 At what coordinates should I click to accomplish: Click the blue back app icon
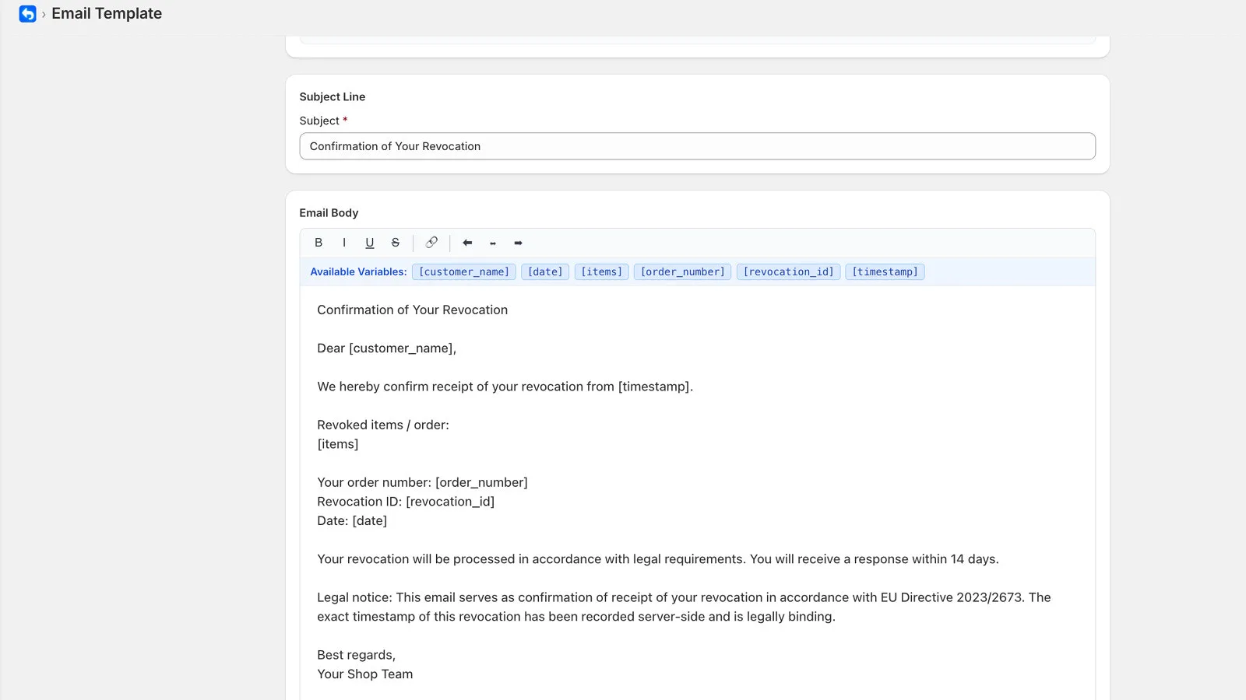click(28, 14)
